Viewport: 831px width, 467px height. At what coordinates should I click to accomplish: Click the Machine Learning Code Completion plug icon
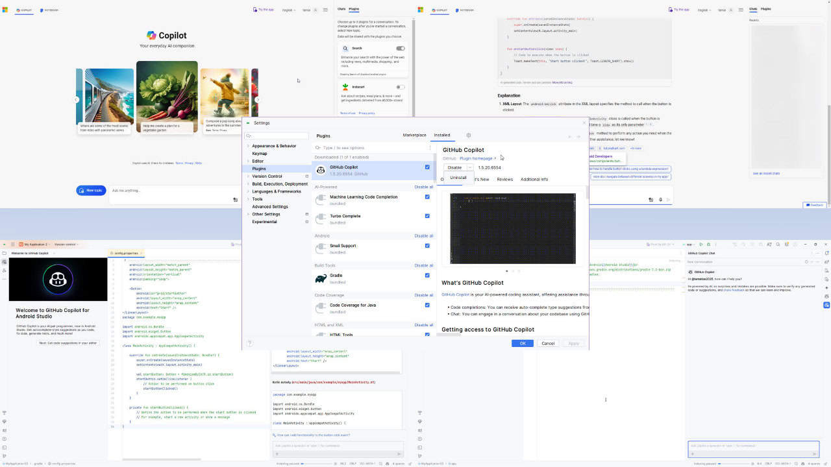(x=321, y=200)
